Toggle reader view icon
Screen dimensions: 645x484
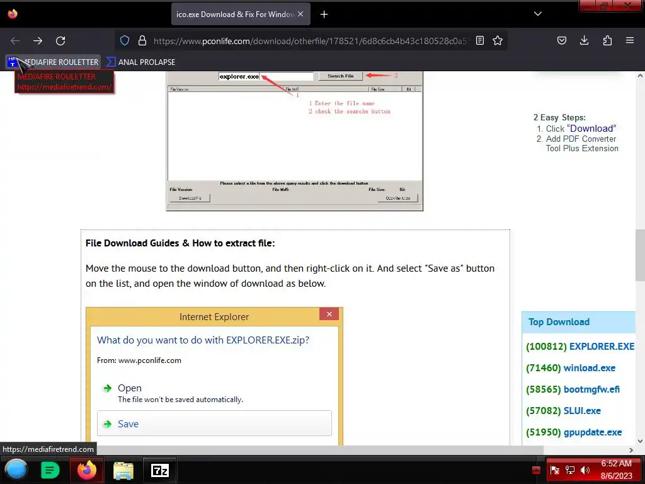point(479,40)
